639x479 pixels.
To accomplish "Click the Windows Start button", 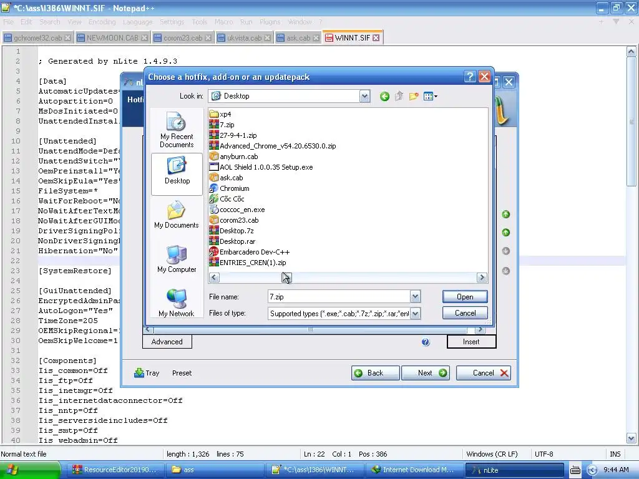I will click(30, 470).
